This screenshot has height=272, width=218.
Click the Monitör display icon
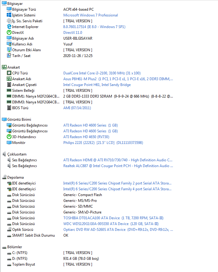click(9, 143)
